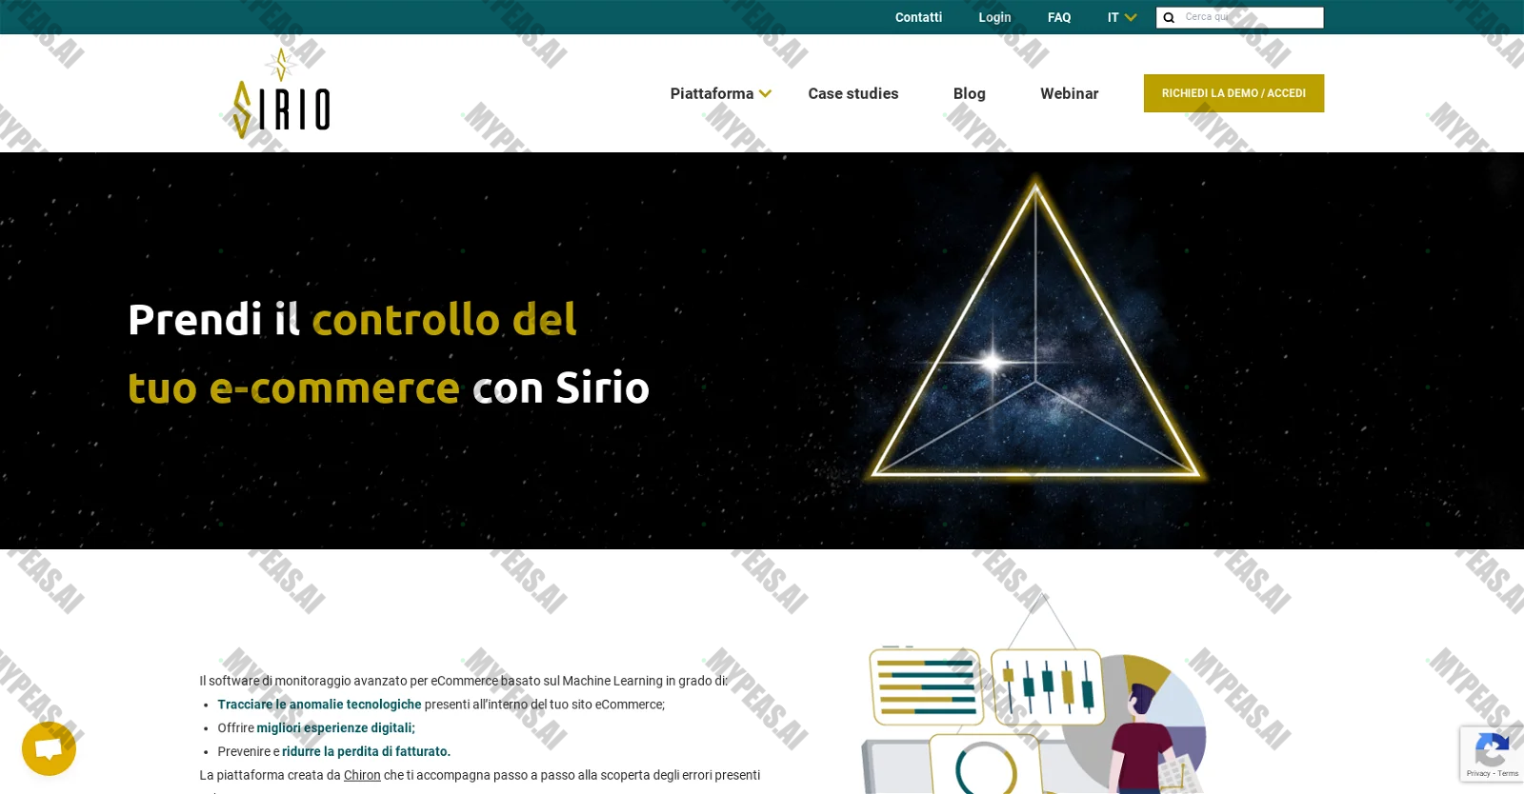
Task: Click the dashboard illustration image
Action: point(1034,695)
